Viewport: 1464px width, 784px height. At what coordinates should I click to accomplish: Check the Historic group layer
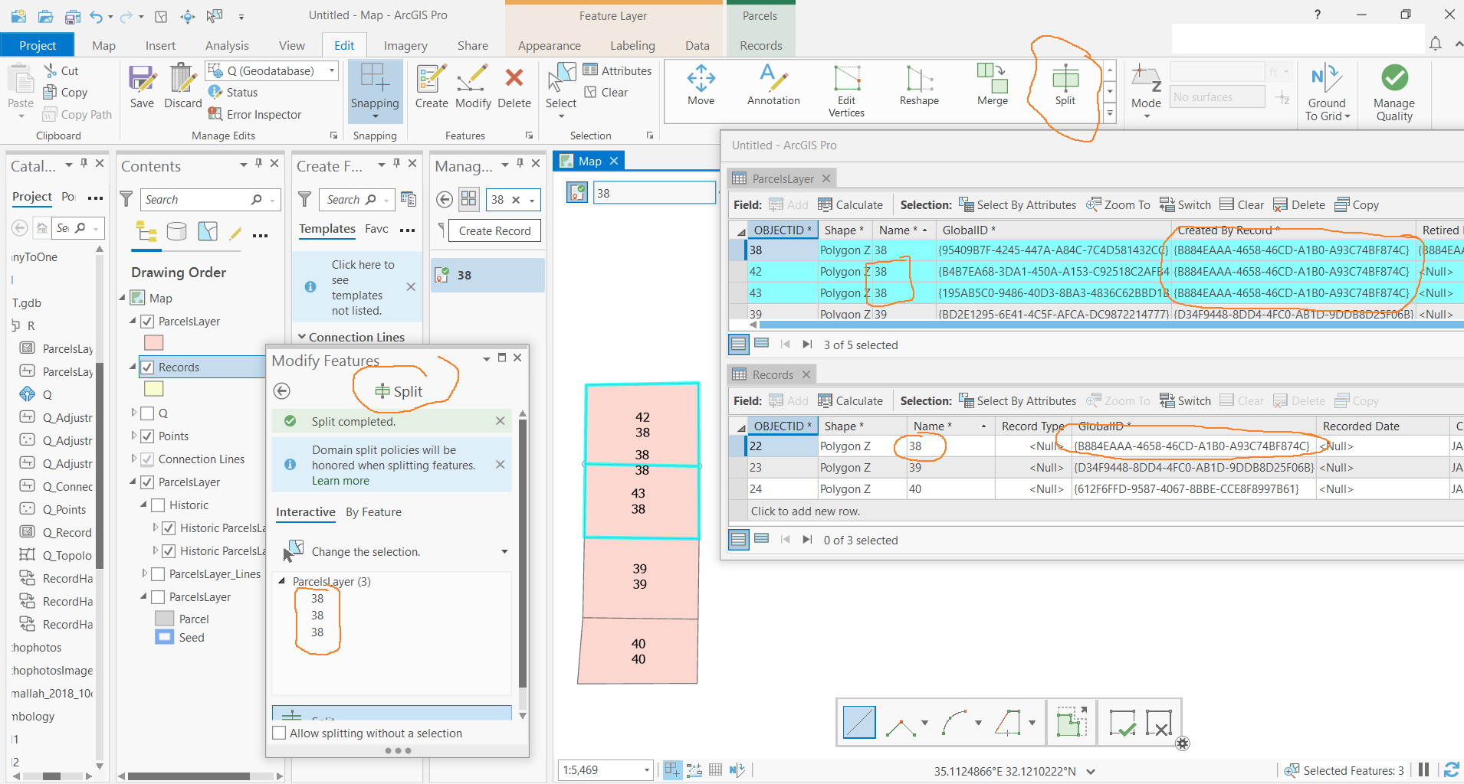pyautogui.click(x=158, y=505)
